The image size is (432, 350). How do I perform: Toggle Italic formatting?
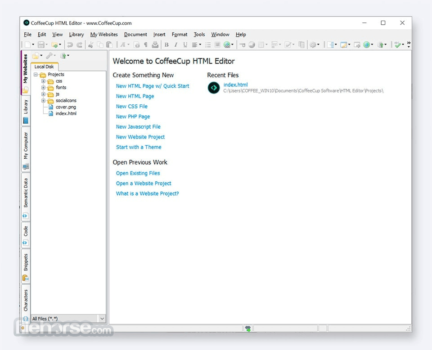click(x=176, y=45)
